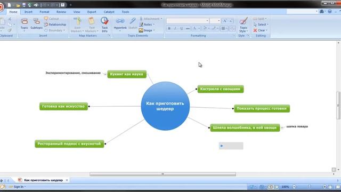Insert a new Topic
The width and height of the screenshot is (341, 192).
click(x=25, y=25)
